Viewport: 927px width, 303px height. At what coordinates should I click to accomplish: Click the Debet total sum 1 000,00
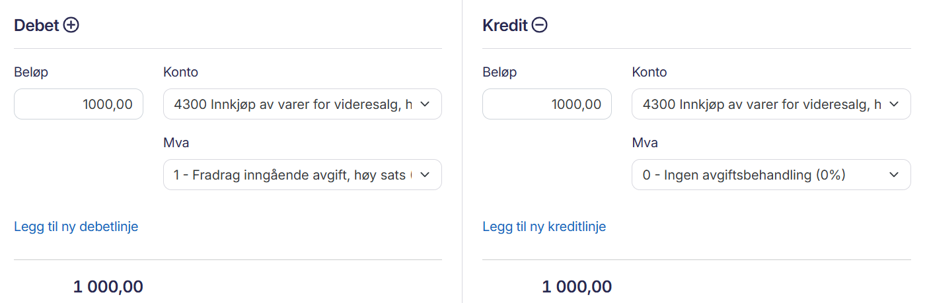[108, 287]
